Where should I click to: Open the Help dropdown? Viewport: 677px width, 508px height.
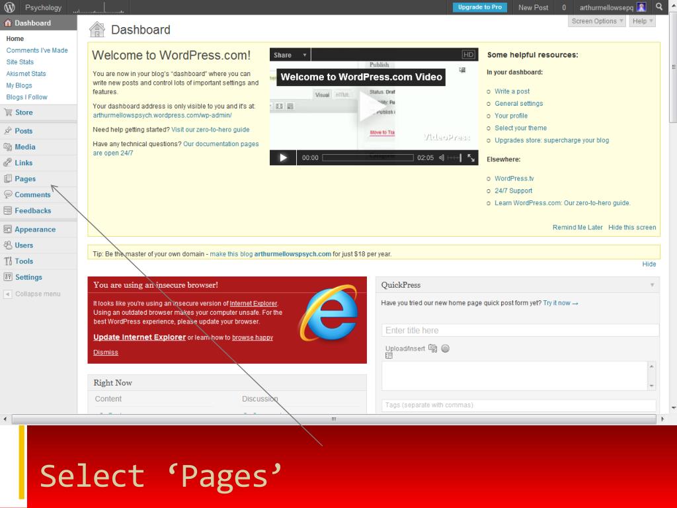pos(642,21)
